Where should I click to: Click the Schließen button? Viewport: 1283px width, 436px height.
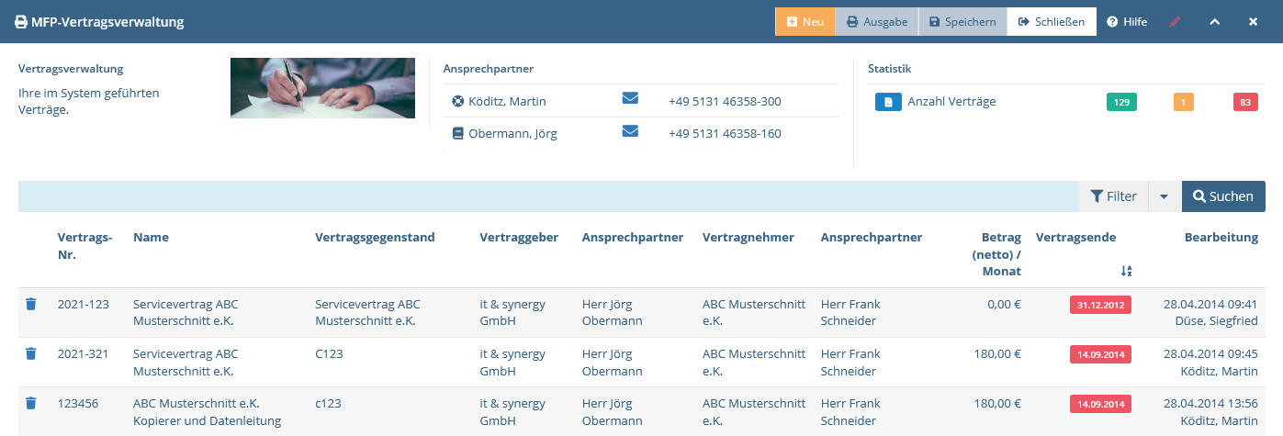[x=1052, y=21]
